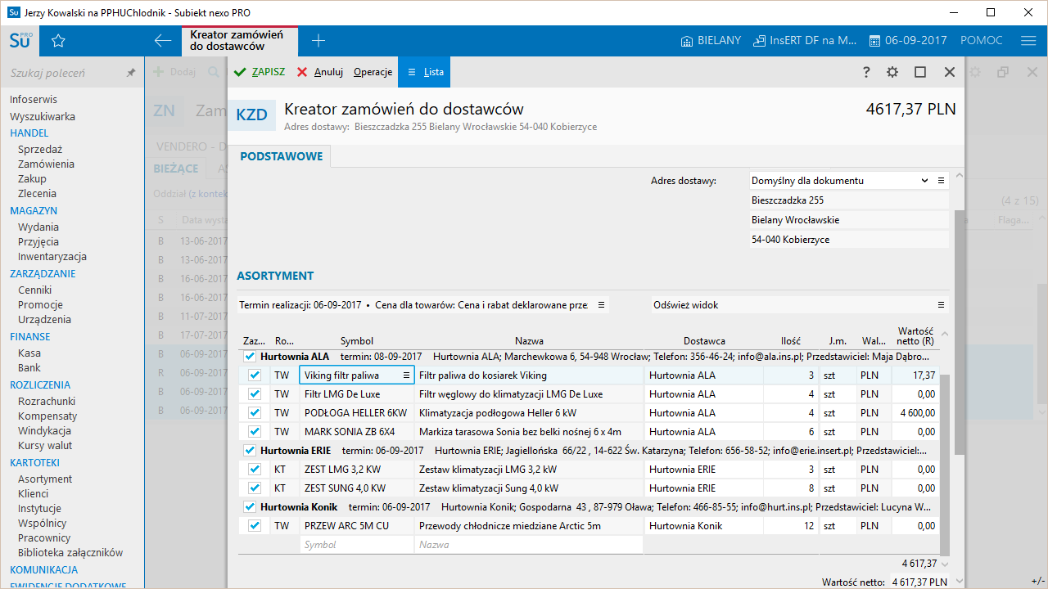The width and height of the screenshot is (1048, 589).
Task: Open the Operacje menu
Action: click(373, 72)
